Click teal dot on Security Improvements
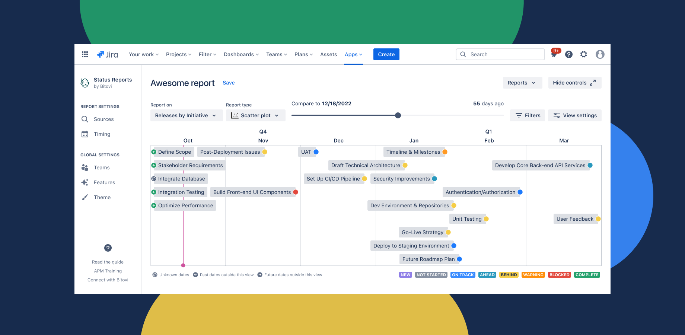 (x=434, y=179)
